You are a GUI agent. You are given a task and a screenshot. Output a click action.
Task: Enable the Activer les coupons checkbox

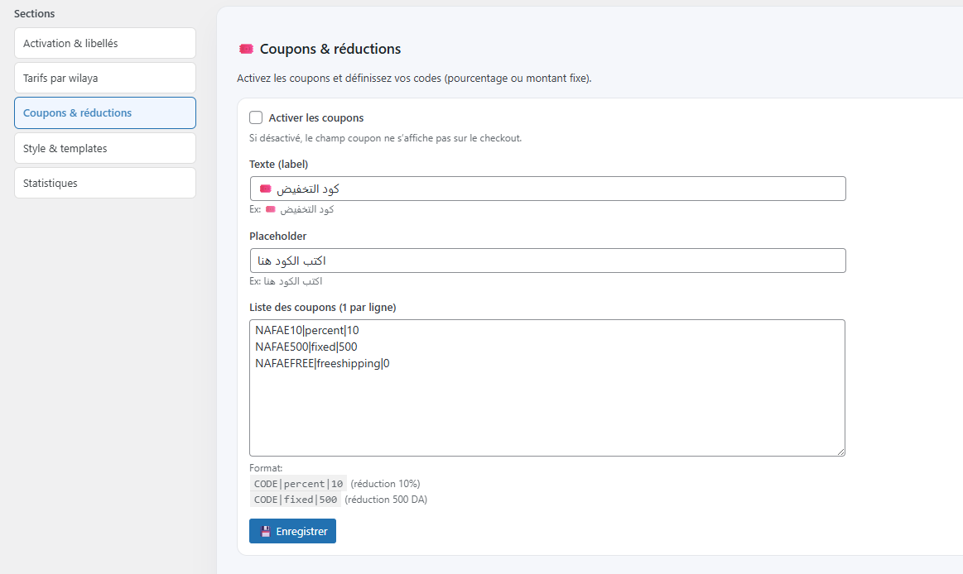[256, 117]
